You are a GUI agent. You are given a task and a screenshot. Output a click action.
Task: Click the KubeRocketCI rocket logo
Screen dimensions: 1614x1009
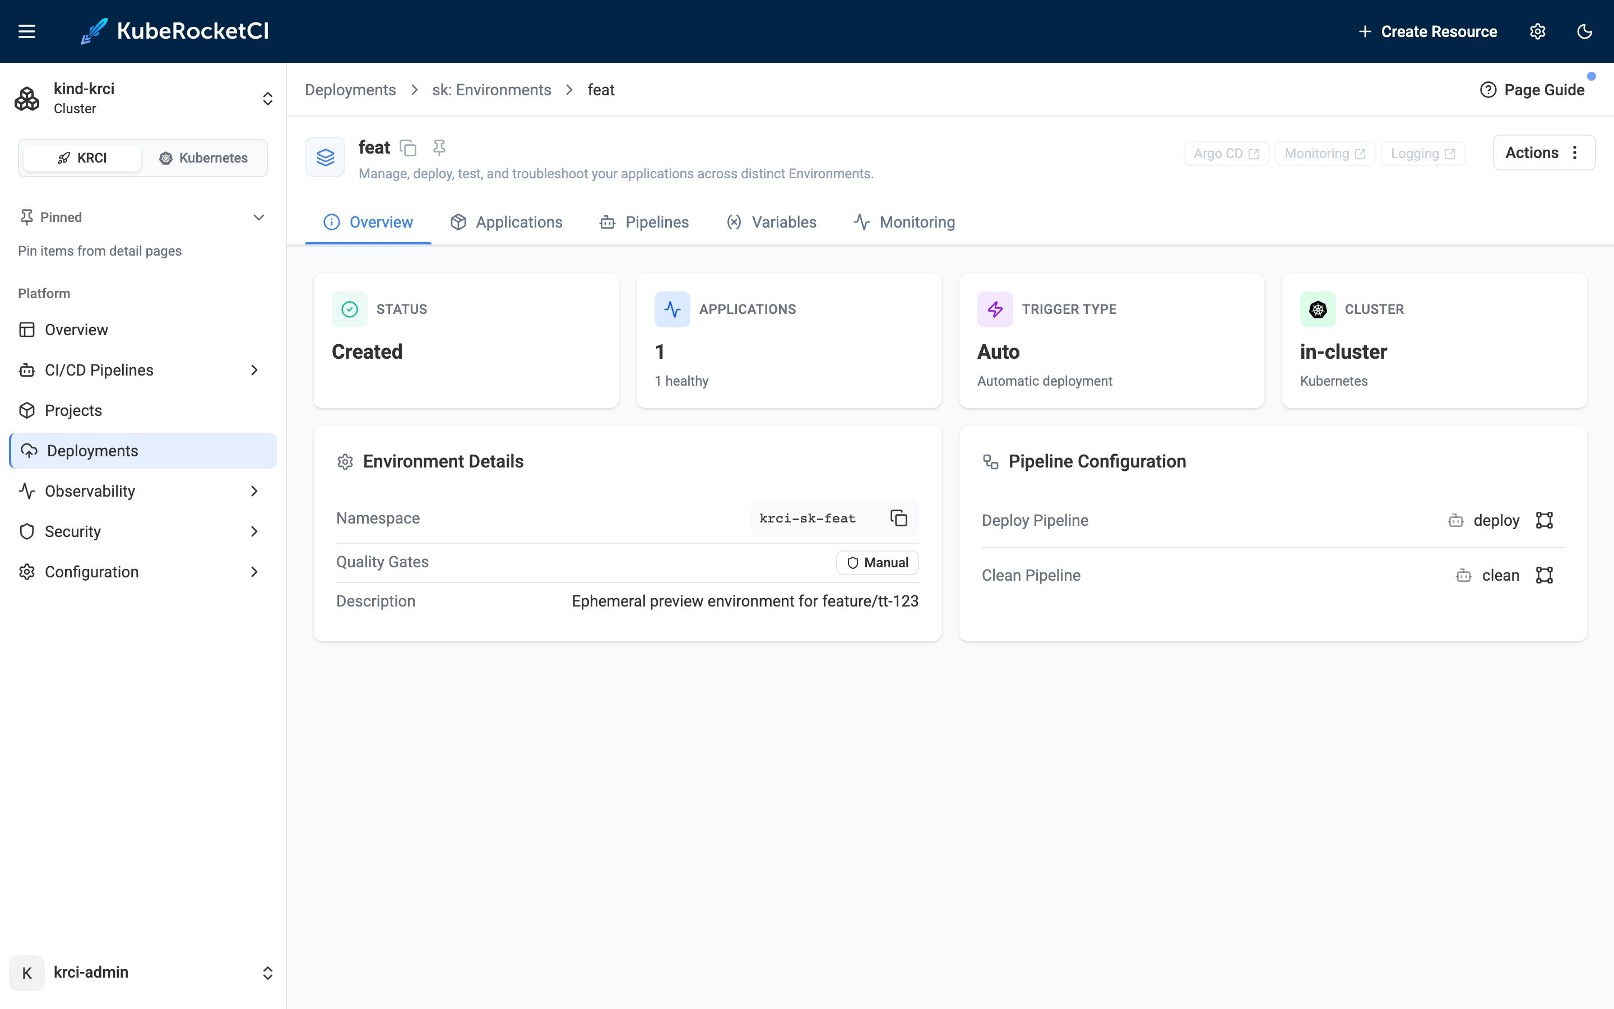[x=94, y=31]
